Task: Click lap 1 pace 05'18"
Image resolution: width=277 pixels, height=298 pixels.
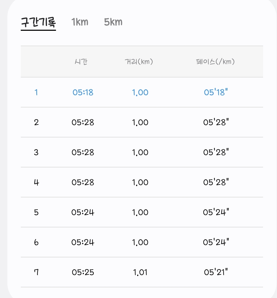Action: tap(216, 93)
